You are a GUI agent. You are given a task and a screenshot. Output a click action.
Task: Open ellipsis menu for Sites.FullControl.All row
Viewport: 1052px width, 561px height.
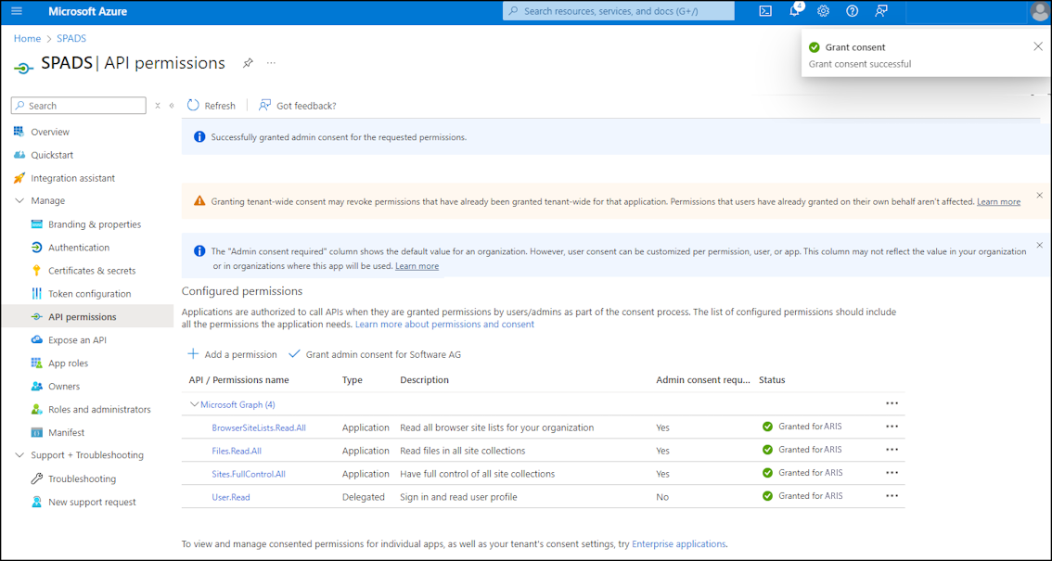coord(892,473)
